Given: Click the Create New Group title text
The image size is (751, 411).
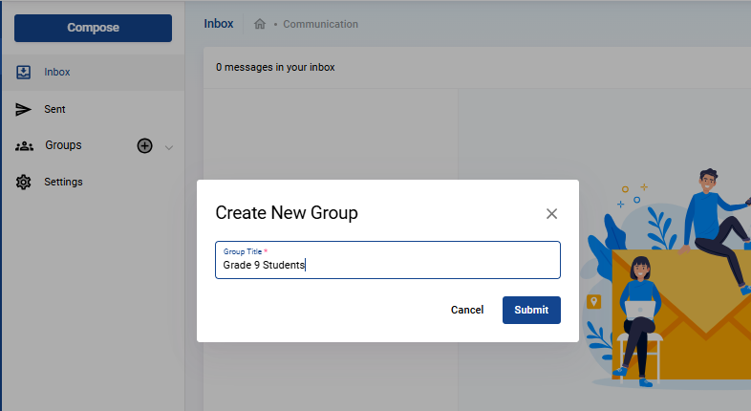Looking at the screenshot, I should (287, 213).
